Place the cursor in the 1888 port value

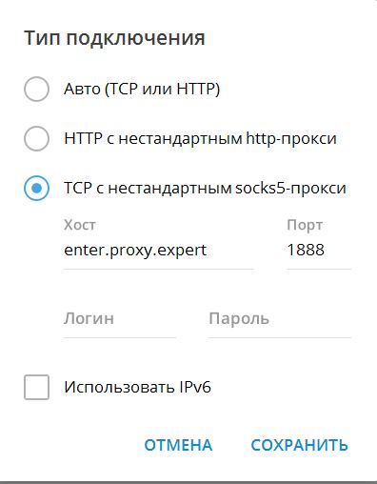tap(306, 250)
